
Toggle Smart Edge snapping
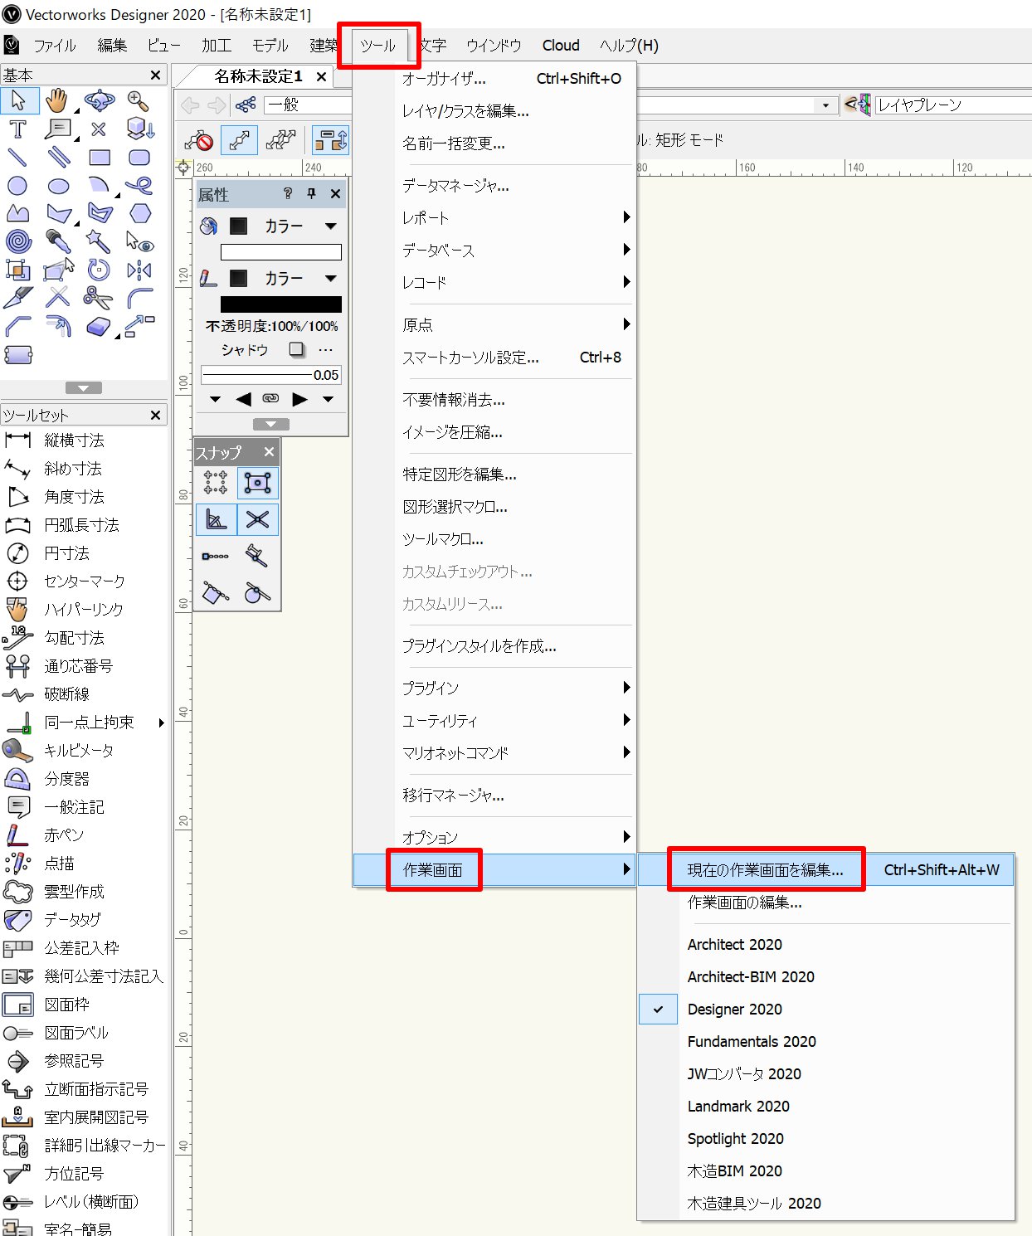tap(216, 593)
